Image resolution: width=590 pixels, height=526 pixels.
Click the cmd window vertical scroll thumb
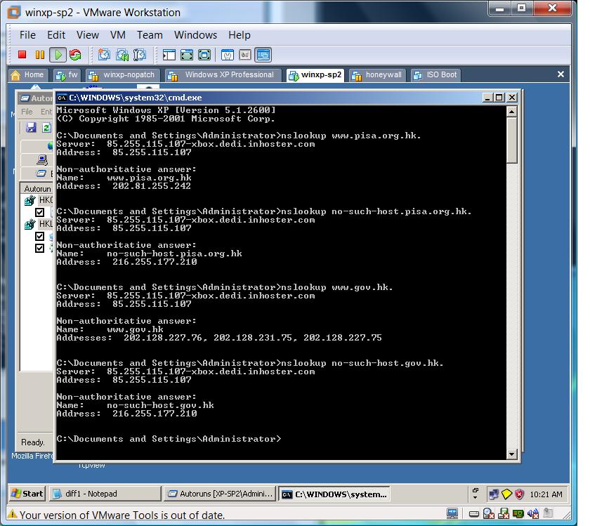pyautogui.click(x=511, y=140)
